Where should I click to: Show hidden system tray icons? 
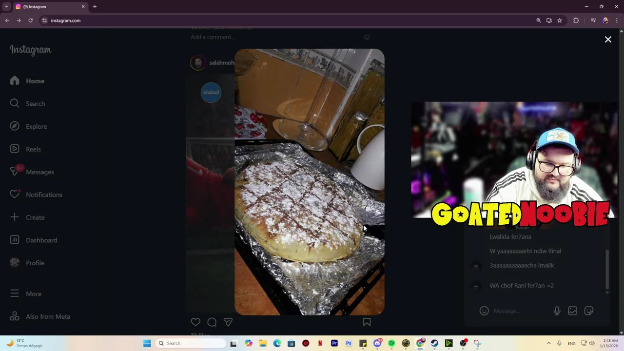pos(548,343)
